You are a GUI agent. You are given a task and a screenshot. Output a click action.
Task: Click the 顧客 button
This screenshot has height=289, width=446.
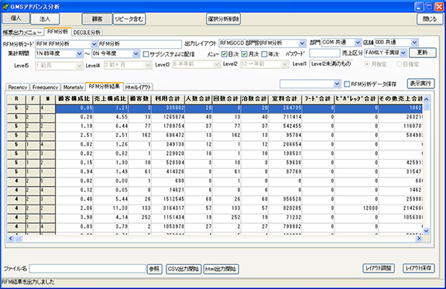coord(97,19)
